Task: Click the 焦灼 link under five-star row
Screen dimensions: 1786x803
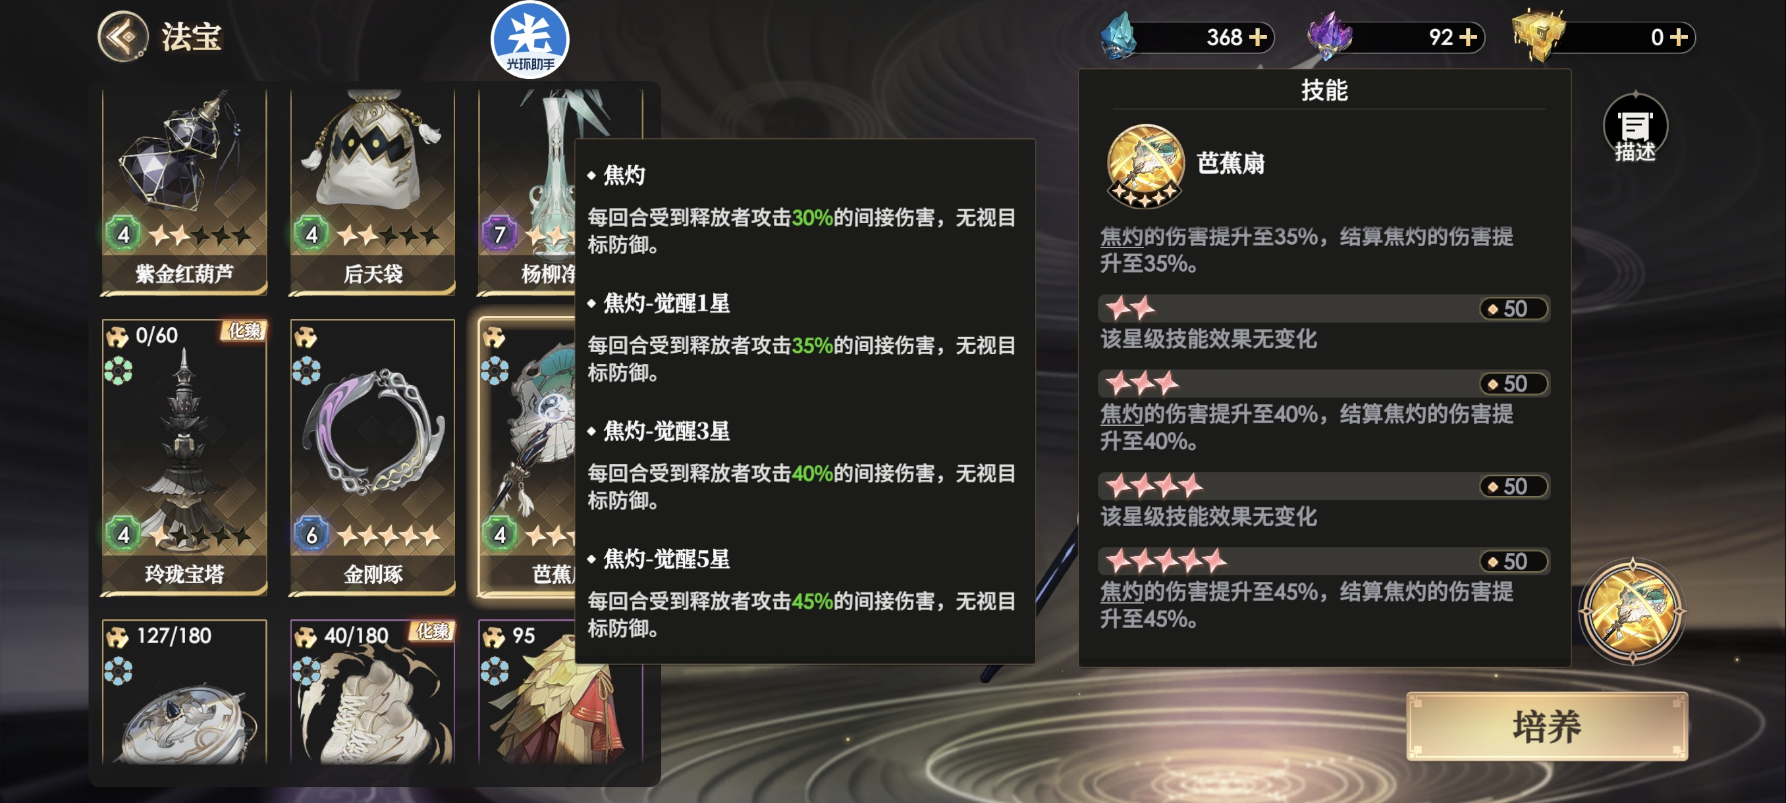Action: coord(1121,592)
